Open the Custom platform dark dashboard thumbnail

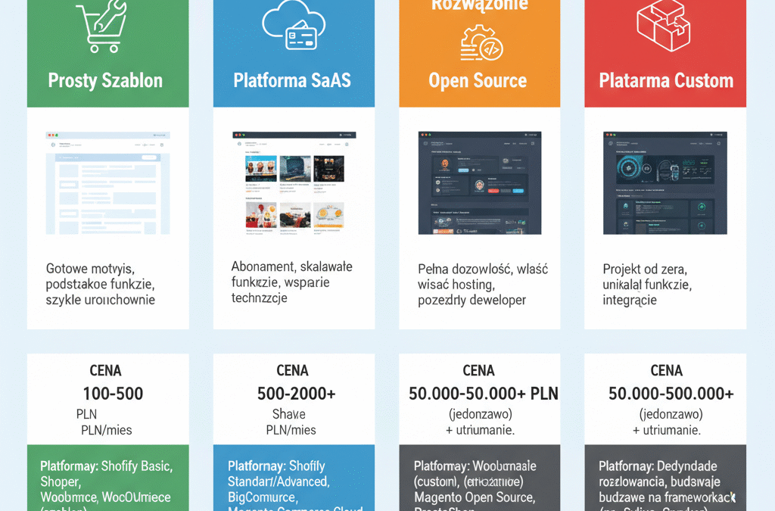pos(665,182)
